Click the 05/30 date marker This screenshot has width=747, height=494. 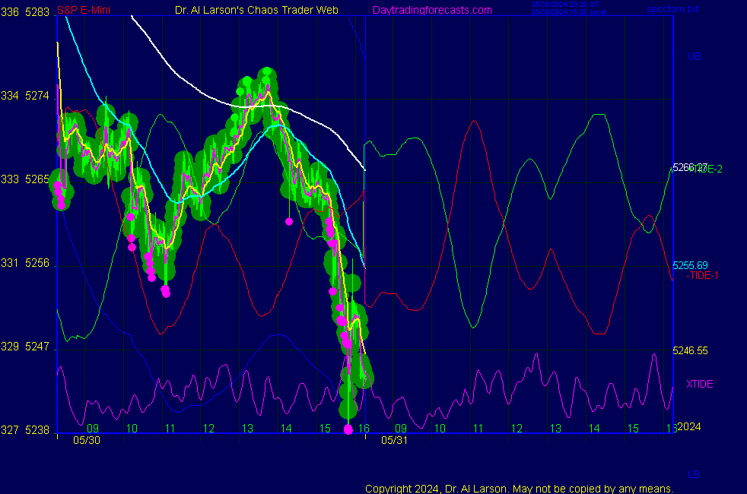pos(87,440)
